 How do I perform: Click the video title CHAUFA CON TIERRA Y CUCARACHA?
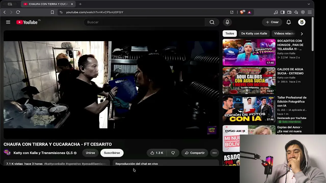[x=58, y=144]
